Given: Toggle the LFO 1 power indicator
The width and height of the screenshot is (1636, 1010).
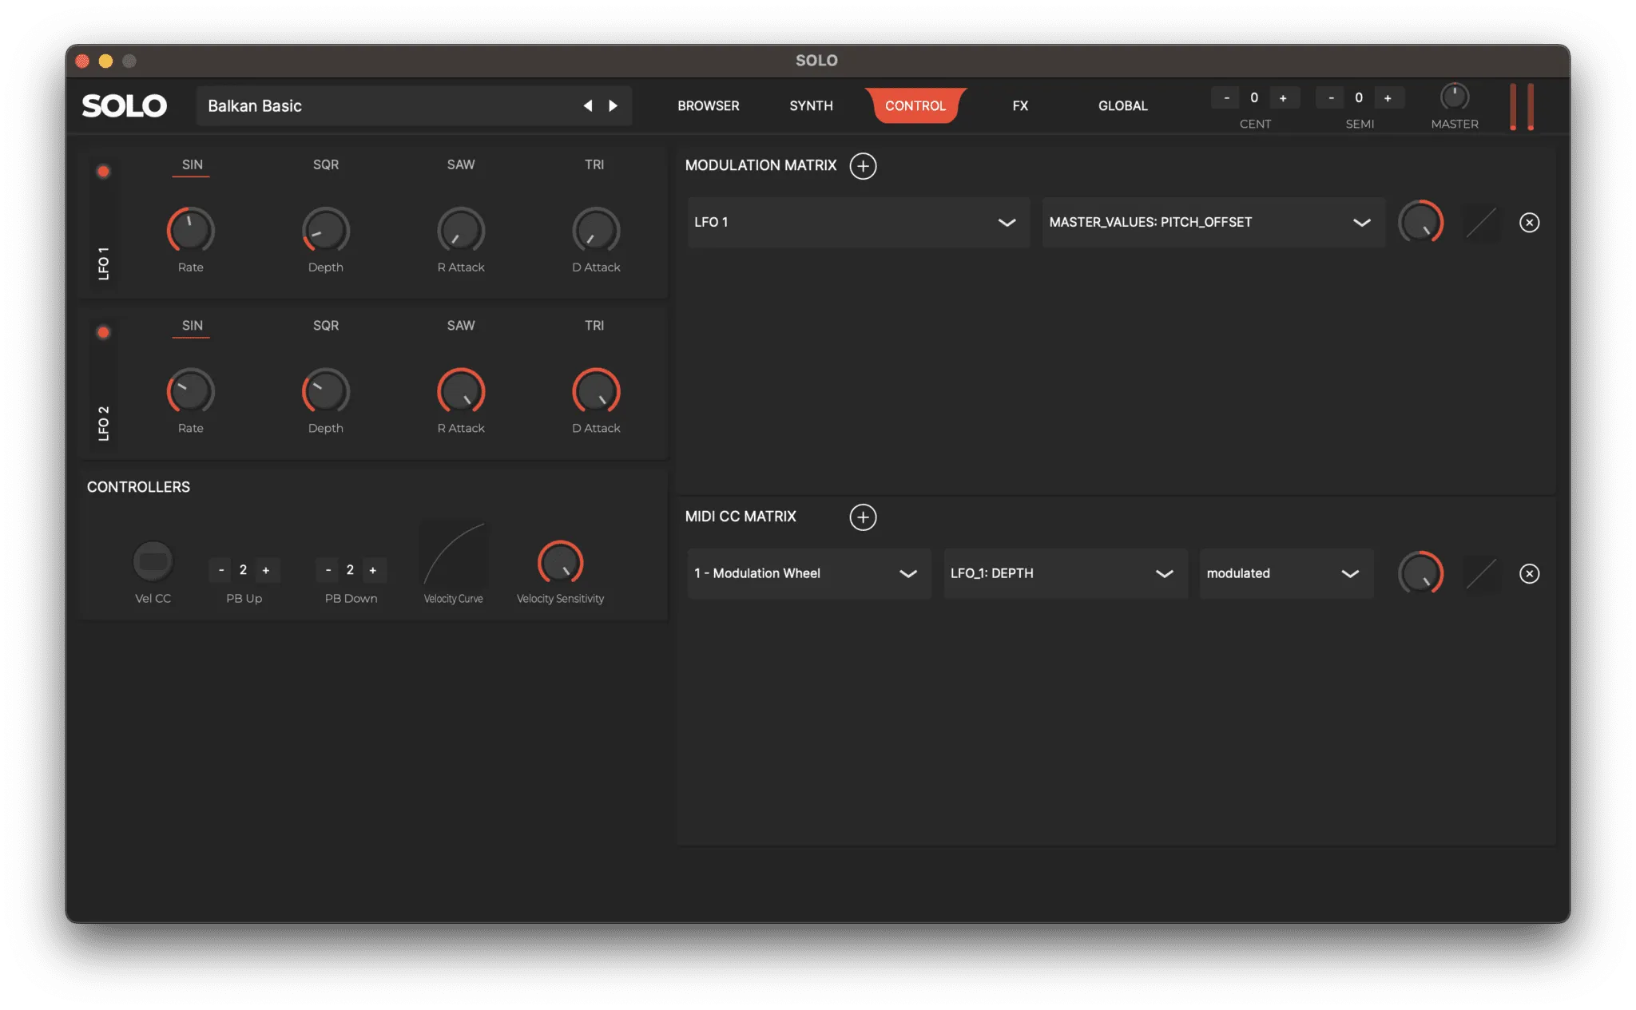Looking at the screenshot, I should [103, 172].
